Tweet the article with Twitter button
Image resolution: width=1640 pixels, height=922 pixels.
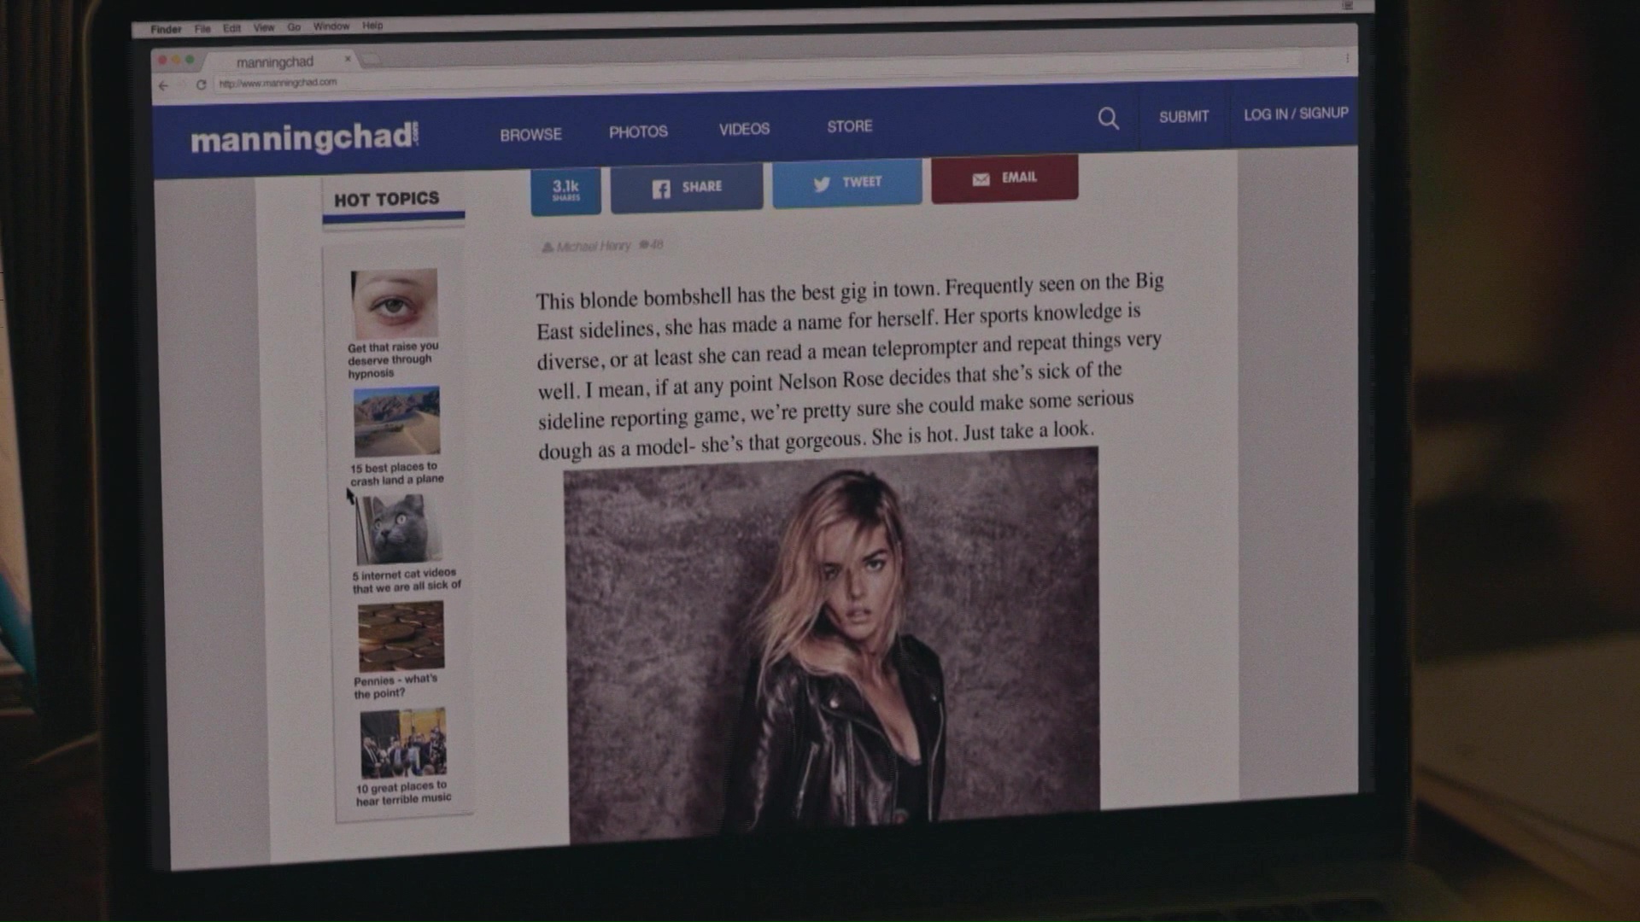[x=846, y=183]
